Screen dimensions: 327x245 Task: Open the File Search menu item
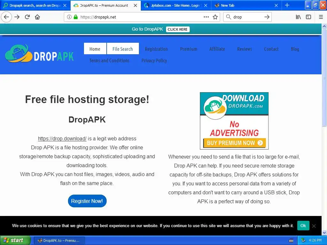[x=123, y=49]
